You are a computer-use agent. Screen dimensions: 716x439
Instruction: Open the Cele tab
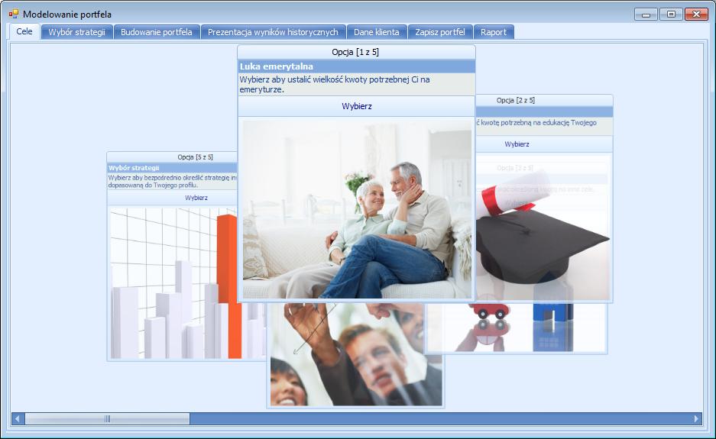pyautogui.click(x=24, y=31)
